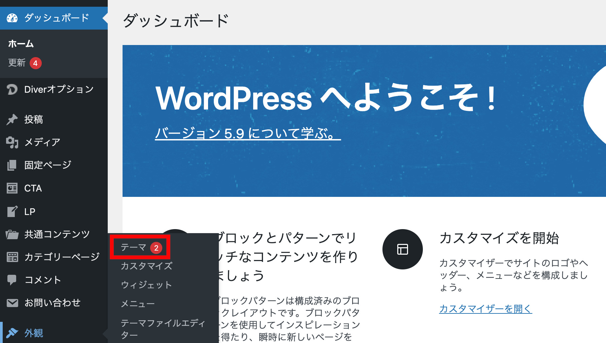Click the Diver options D icon
Screen dimensions: 606x343
point(12,89)
